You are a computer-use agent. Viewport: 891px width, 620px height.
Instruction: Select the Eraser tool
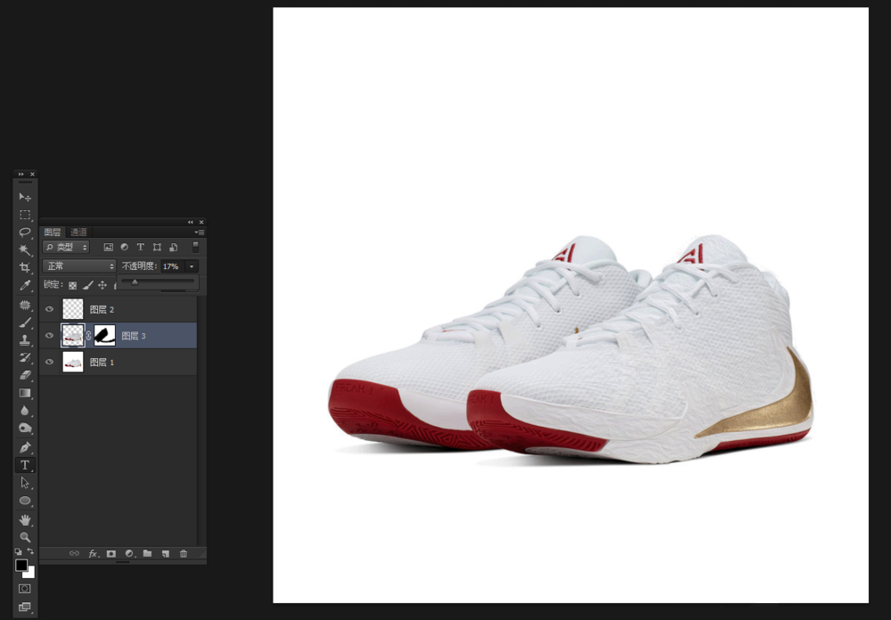pos(25,375)
